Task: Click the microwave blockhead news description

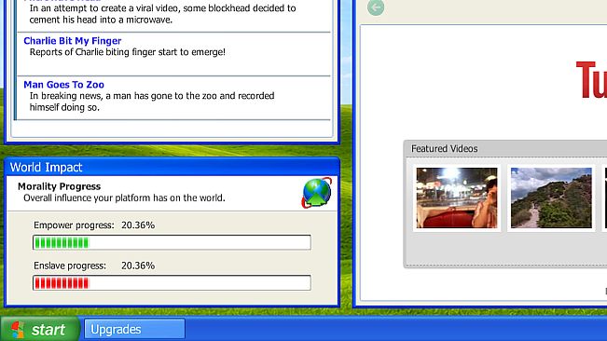Action: [x=162, y=14]
